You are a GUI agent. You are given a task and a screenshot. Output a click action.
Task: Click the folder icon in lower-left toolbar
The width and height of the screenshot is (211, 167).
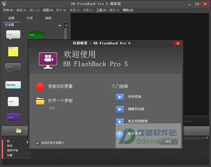click(x=19, y=130)
